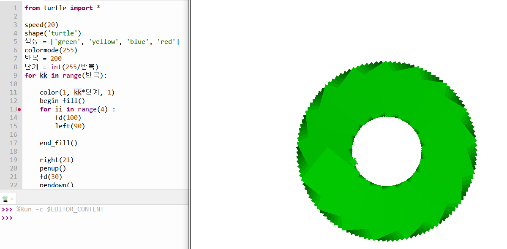Click the fd(100) code line

pos(68,118)
